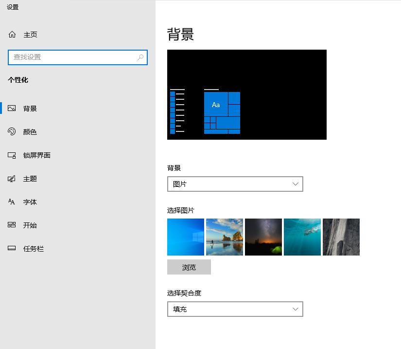Viewport: 401px width, 349px height.
Task: Expand the 选择契合度 dropdown showing 填充
Action: pyautogui.click(x=235, y=309)
